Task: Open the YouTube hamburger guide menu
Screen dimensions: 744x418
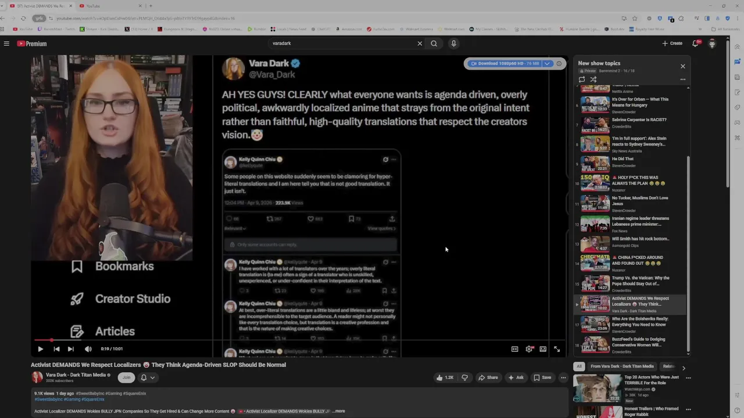Action: 6,44
